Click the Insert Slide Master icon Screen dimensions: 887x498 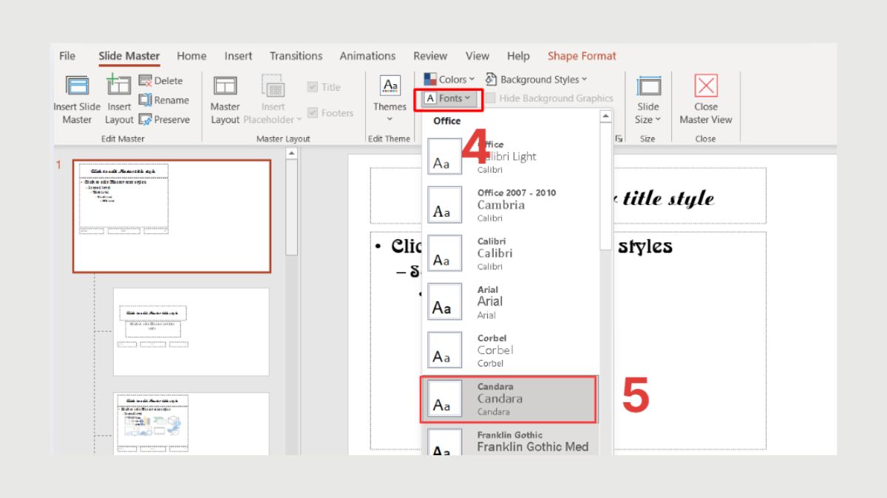pos(77,86)
